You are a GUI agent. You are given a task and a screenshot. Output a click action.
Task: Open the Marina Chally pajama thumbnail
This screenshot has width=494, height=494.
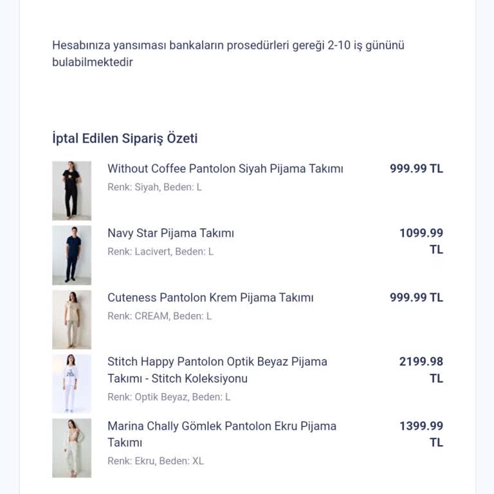coord(71,448)
